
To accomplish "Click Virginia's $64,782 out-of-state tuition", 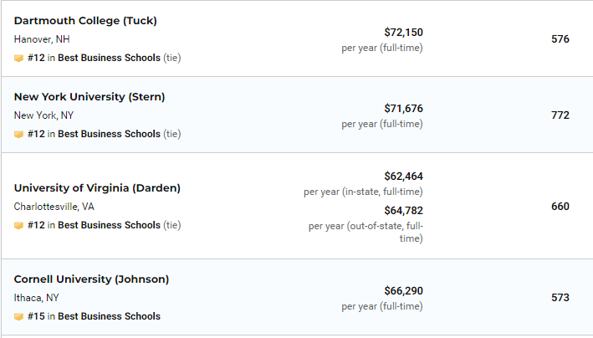I will tap(403, 210).
